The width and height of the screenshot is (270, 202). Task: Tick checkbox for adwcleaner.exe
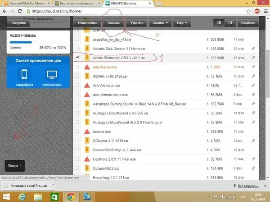point(77,67)
